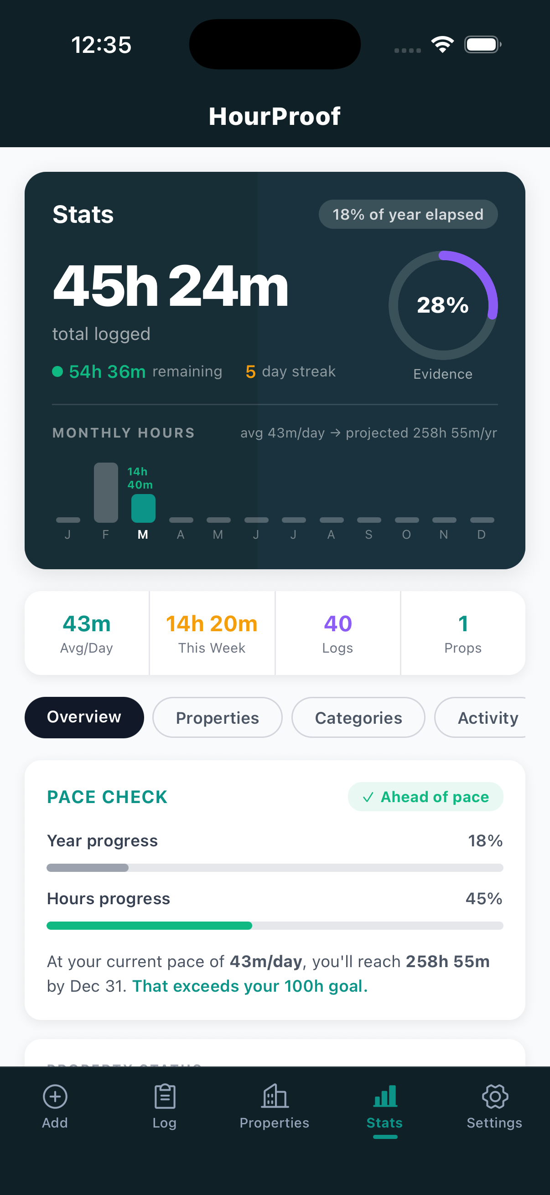Toggle the Ahead of pace badge

pyautogui.click(x=425, y=797)
